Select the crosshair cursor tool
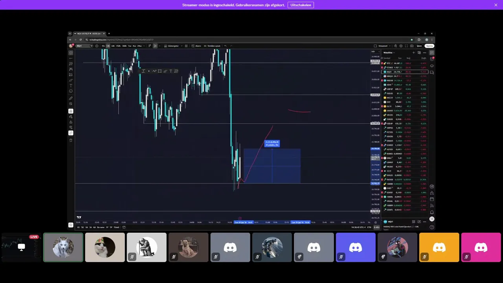The image size is (503, 283). pyautogui.click(x=71, y=53)
